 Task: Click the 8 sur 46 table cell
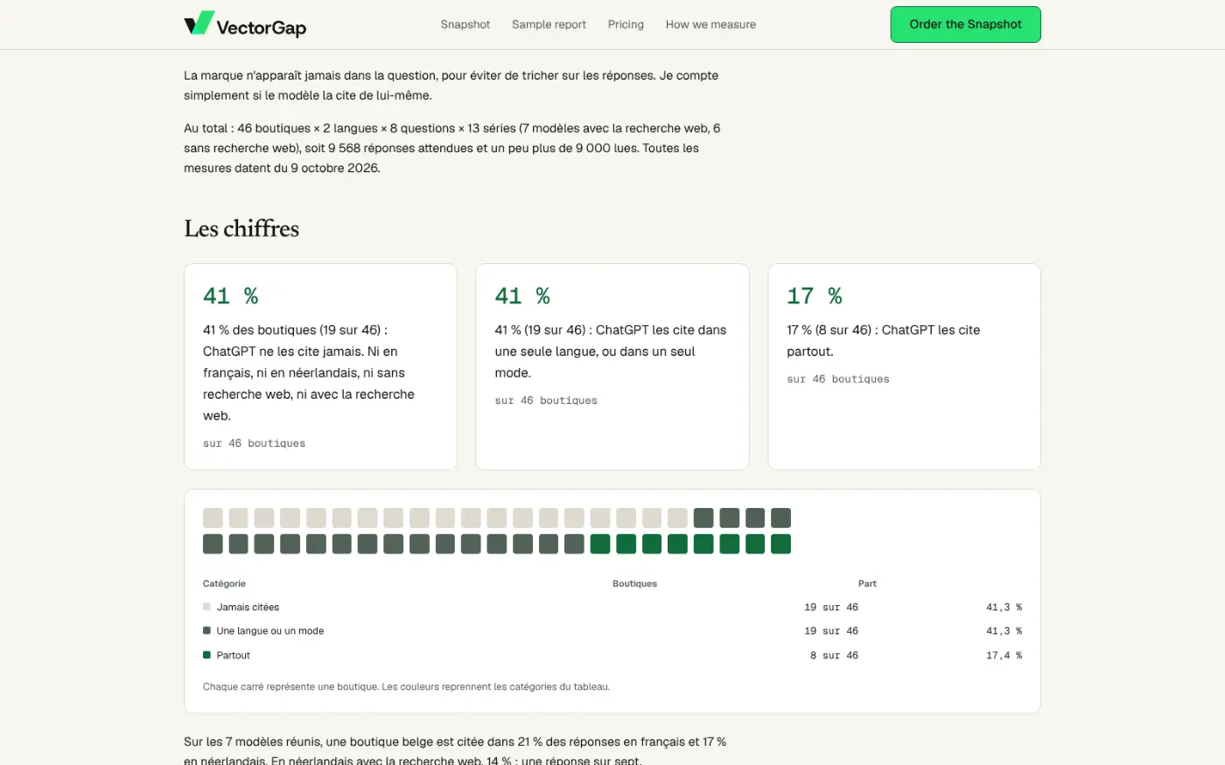[x=834, y=655]
